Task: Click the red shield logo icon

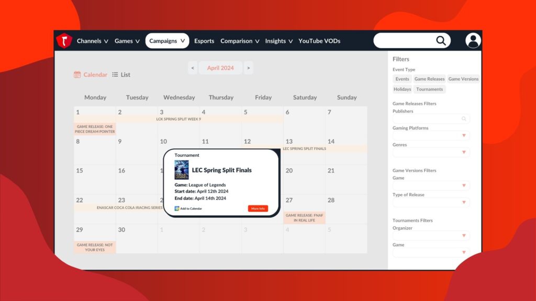Action: pos(64,41)
